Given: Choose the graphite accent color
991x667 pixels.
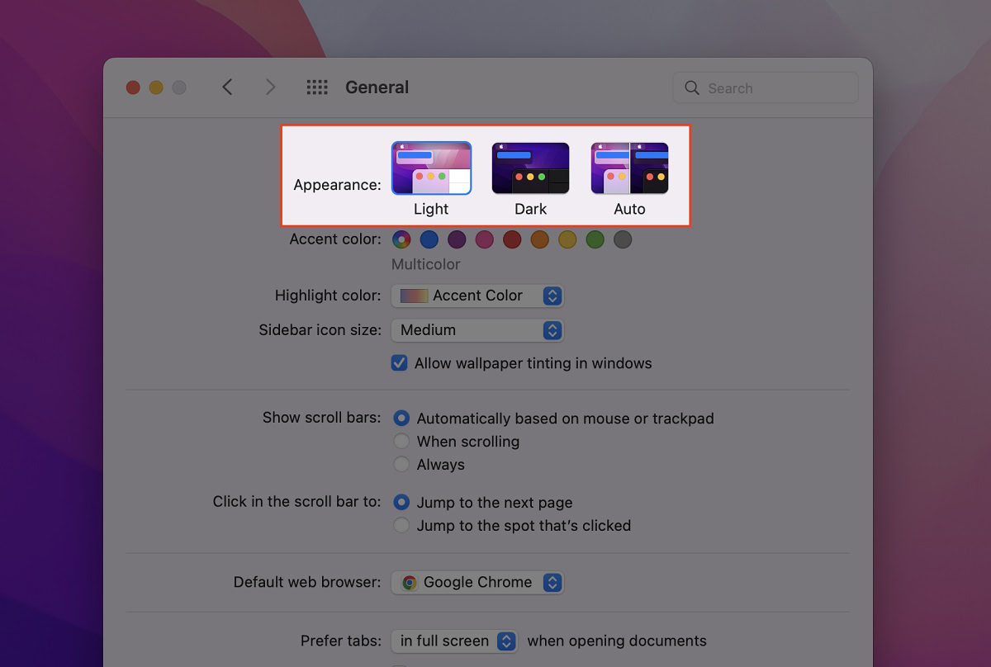Looking at the screenshot, I should click(x=623, y=239).
